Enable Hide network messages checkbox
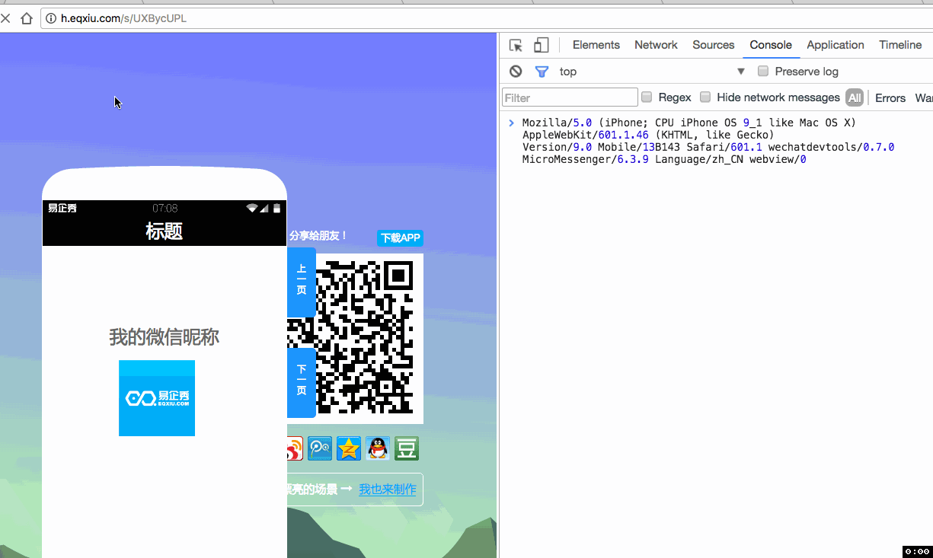Viewport: 933px width, 558px height. [x=705, y=97]
